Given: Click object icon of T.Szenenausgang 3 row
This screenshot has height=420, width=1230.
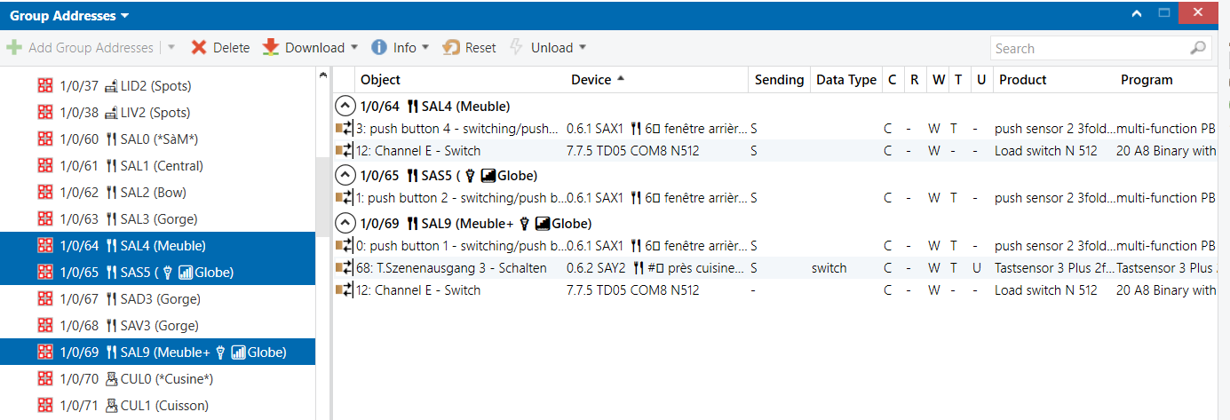Looking at the screenshot, I should coord(344,267).
